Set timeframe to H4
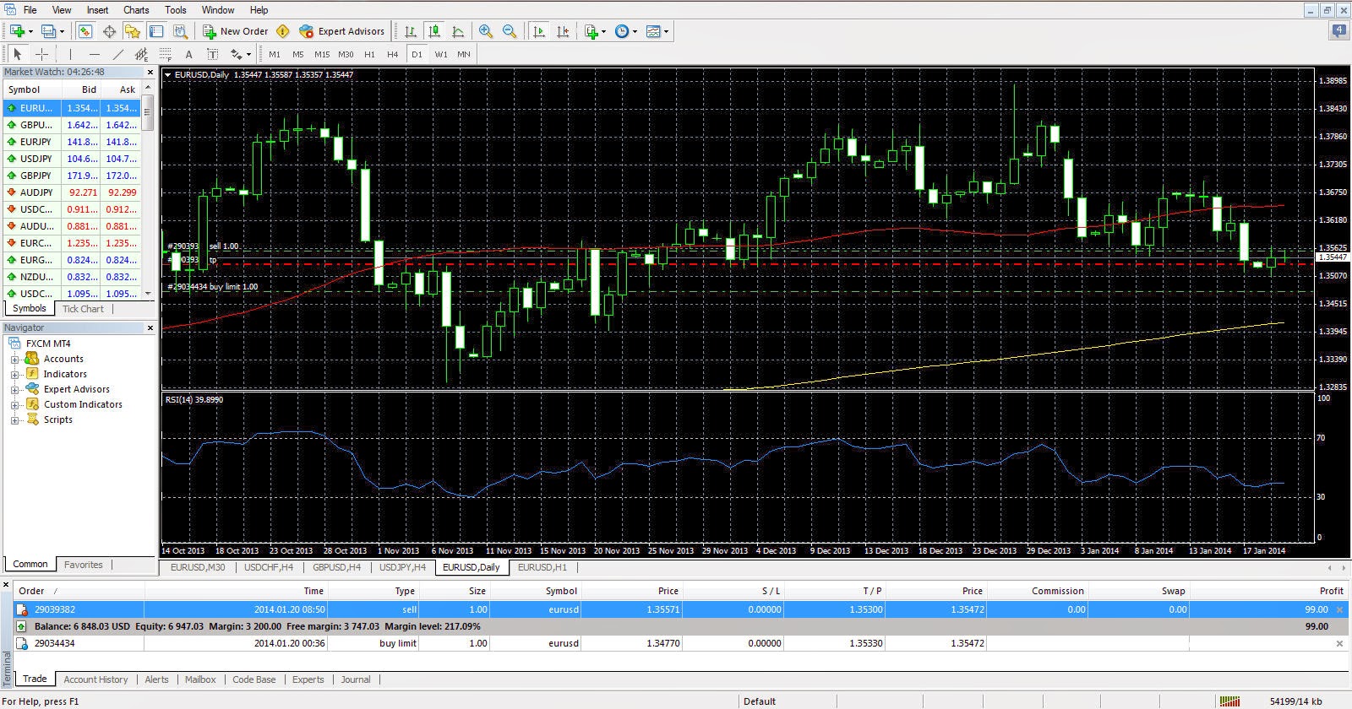1352x709 pixels. tap(392, 54)
